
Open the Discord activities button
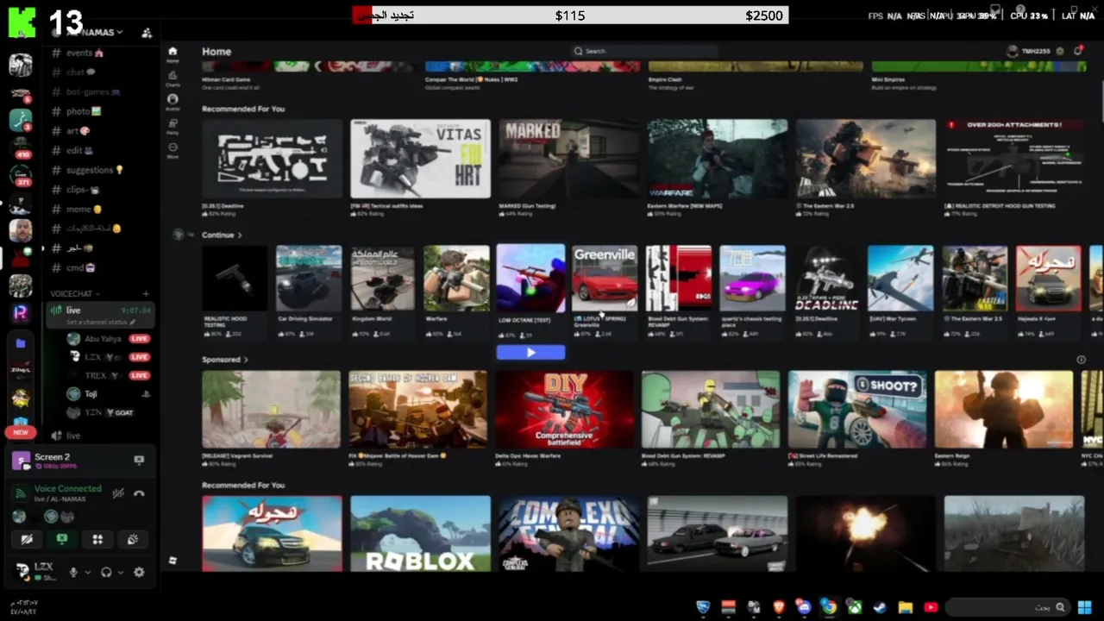click(x=97, y=539)
